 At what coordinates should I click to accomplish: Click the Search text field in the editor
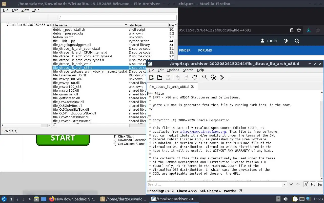click(215, 184)
